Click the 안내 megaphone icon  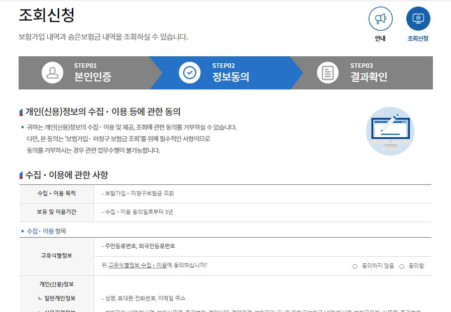pyautogui.click(x=381, y=18)
